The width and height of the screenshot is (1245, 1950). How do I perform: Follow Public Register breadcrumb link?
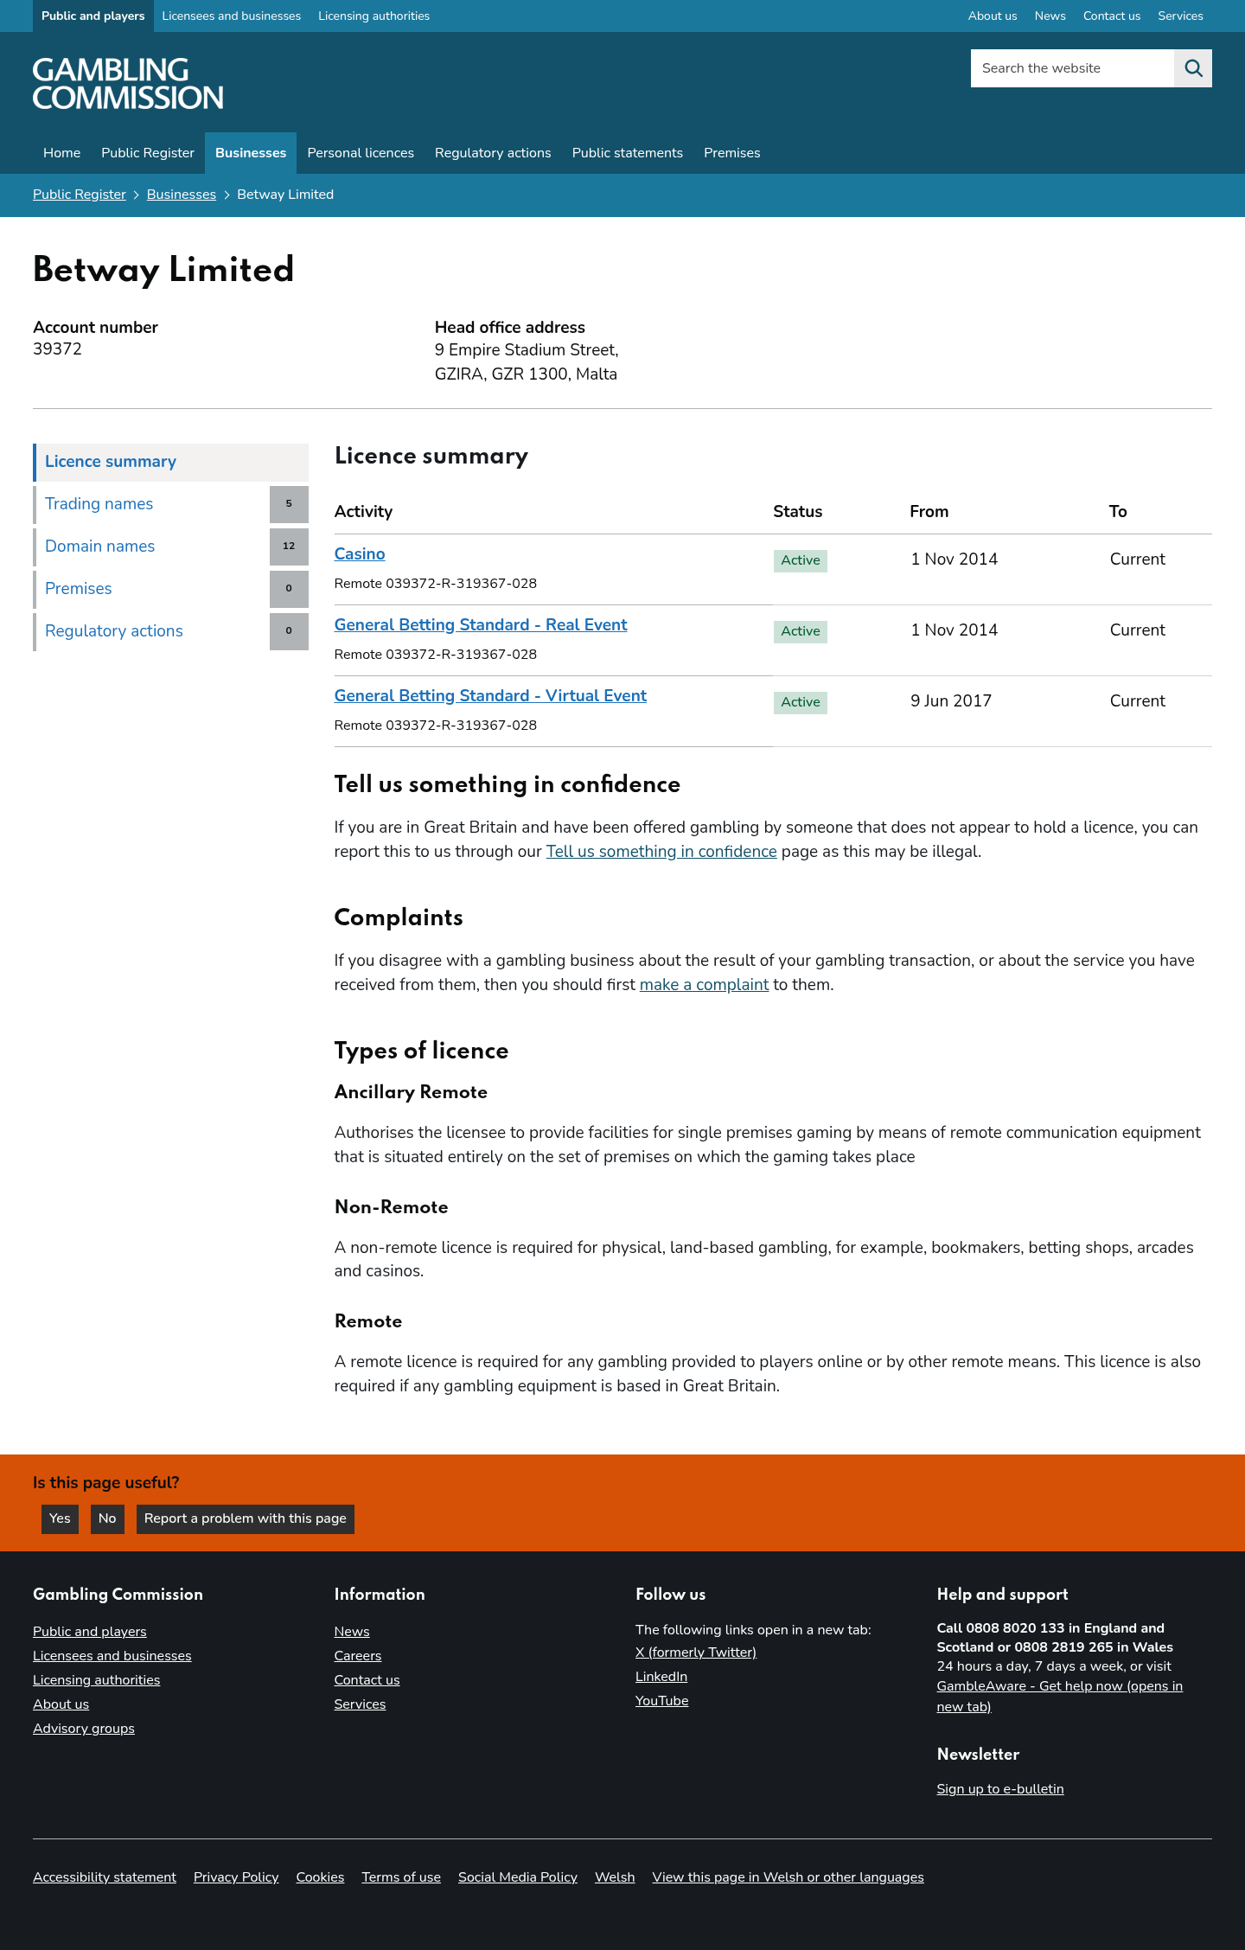click(80, 195)
